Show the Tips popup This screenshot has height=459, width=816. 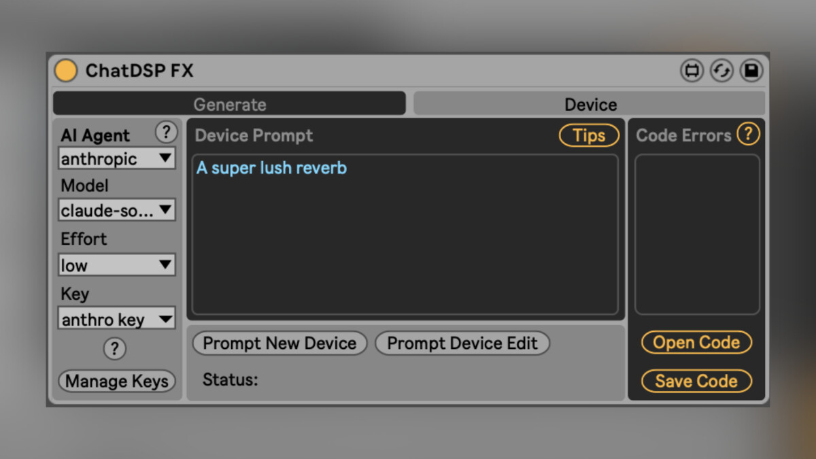tap(589, 135)
